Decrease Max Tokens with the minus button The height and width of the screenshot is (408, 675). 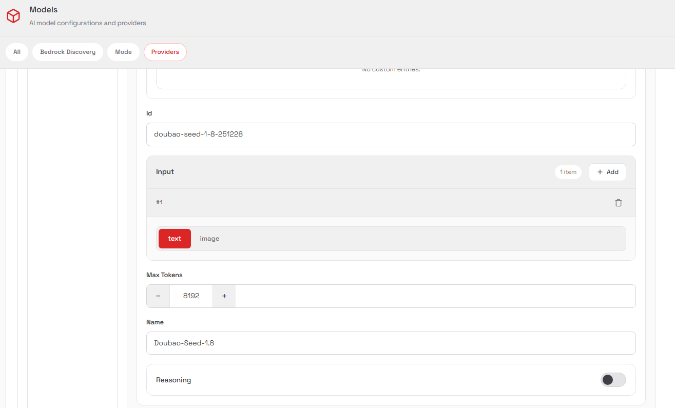pyautogui.click(x=158, y=296)
